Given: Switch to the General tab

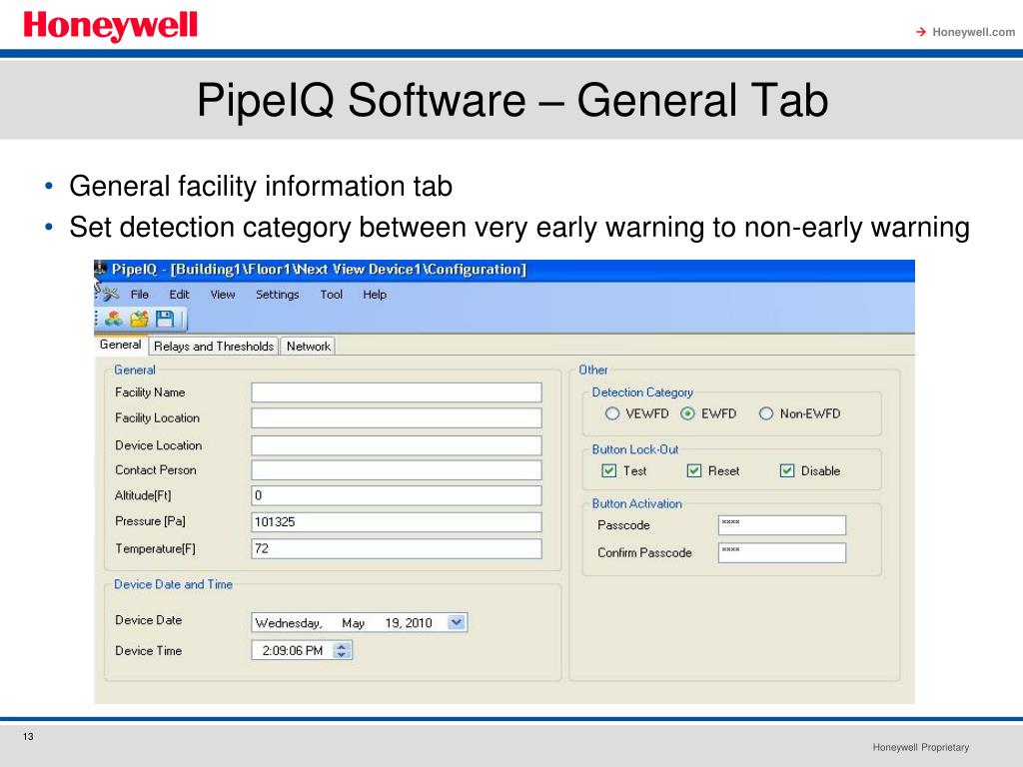Looking at the screenshot, I should click(121, 345).
